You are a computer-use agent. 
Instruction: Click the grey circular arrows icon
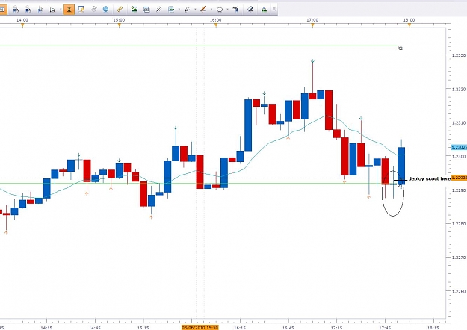(x=94, y=10)
